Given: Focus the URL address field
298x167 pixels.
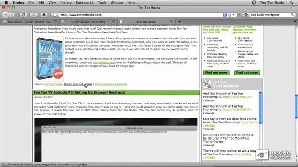Looking at the screenshot, I should point(141,15).
